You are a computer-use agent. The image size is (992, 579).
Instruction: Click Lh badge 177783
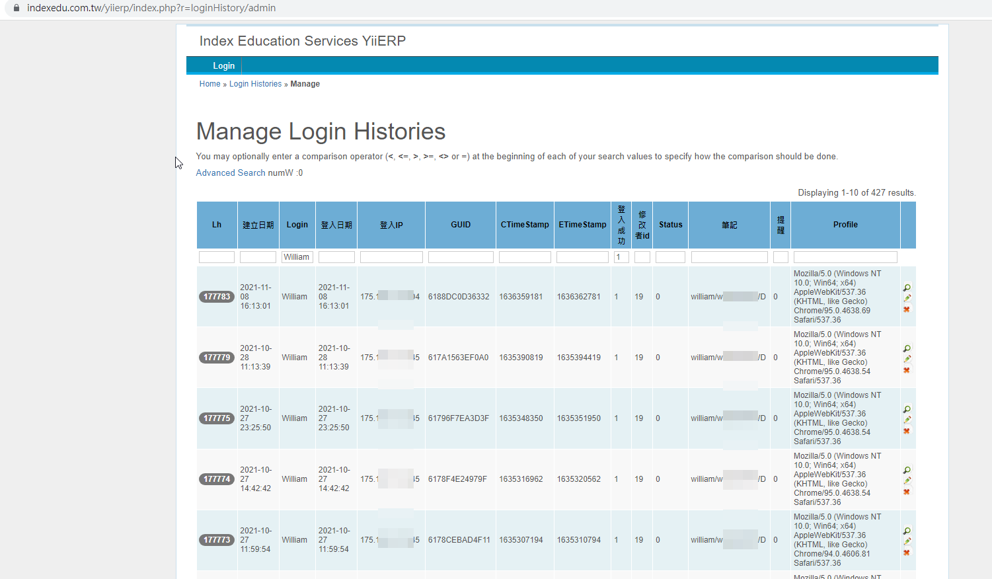[217, 297]
